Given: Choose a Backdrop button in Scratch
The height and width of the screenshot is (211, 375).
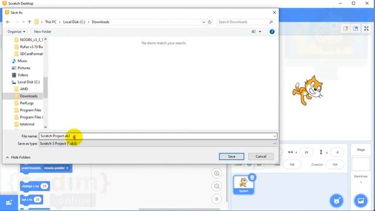Looking at the screenshot, I should 361,200.
